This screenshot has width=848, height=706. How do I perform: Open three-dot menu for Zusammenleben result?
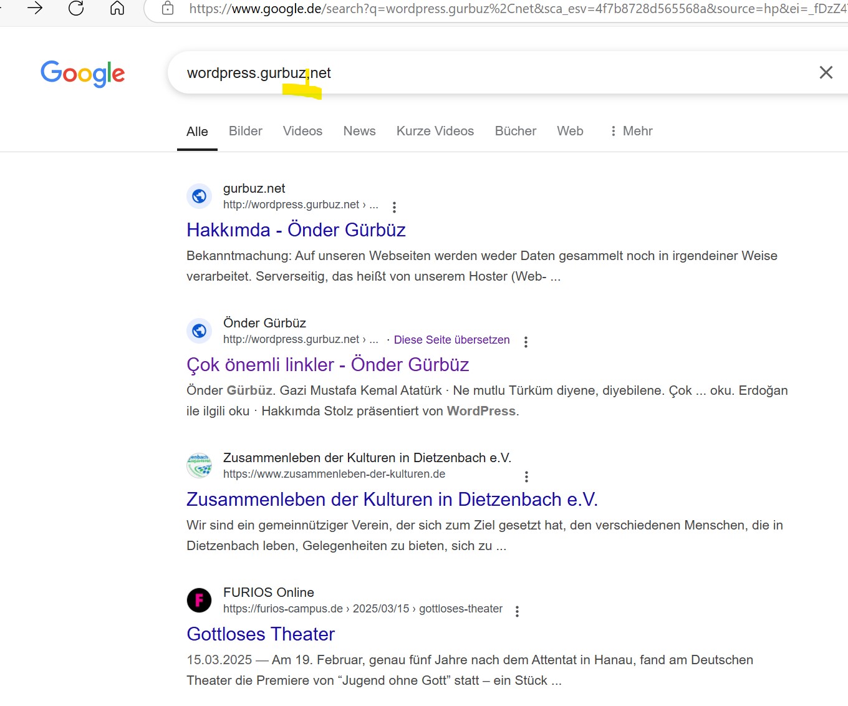[x=526, y=476]
